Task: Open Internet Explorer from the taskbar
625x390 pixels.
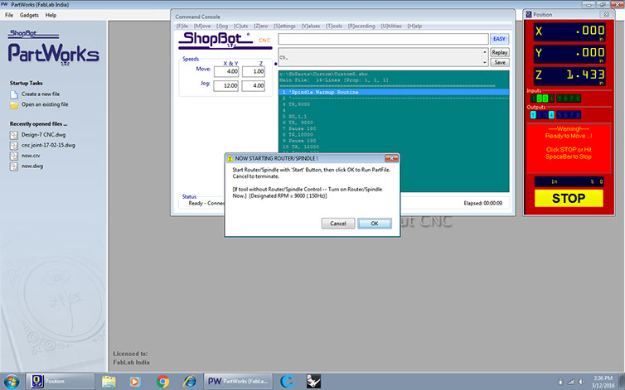Action: 190,382
